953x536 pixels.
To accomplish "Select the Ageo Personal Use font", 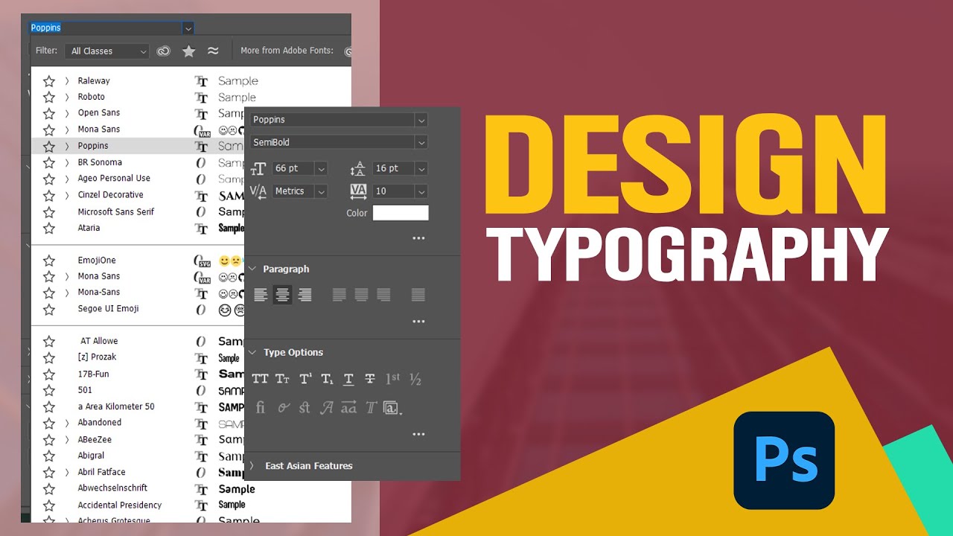I will (x=114, y=178).
